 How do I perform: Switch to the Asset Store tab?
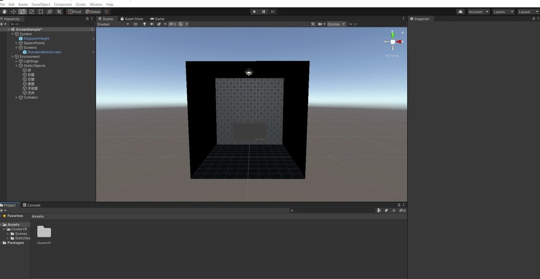pos(131,19)
